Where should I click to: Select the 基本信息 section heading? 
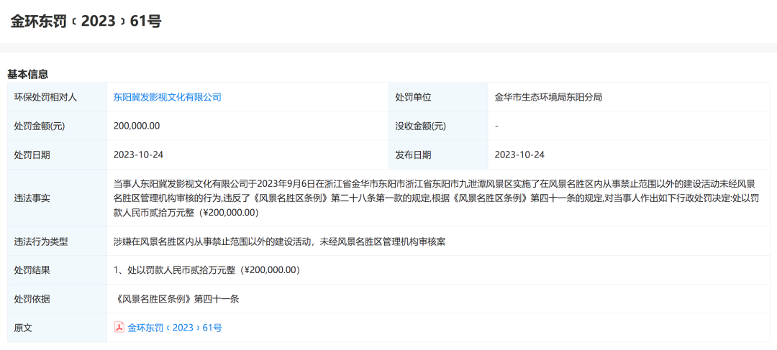[27, 74]
